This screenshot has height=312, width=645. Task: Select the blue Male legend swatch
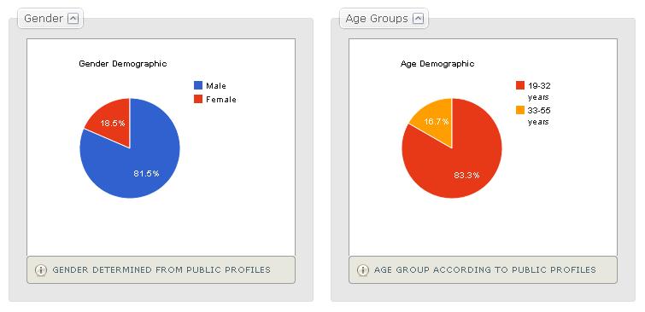click(x=198, y=85)
